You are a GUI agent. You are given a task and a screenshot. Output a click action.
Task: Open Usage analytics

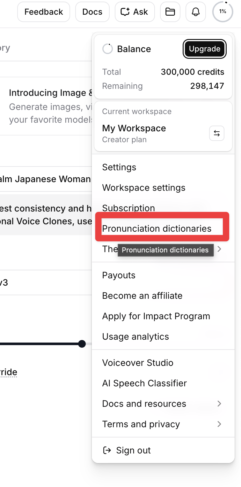[135, 336]
